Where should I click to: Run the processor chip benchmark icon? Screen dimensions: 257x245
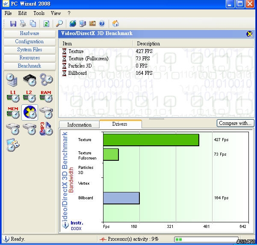(30, 80)
